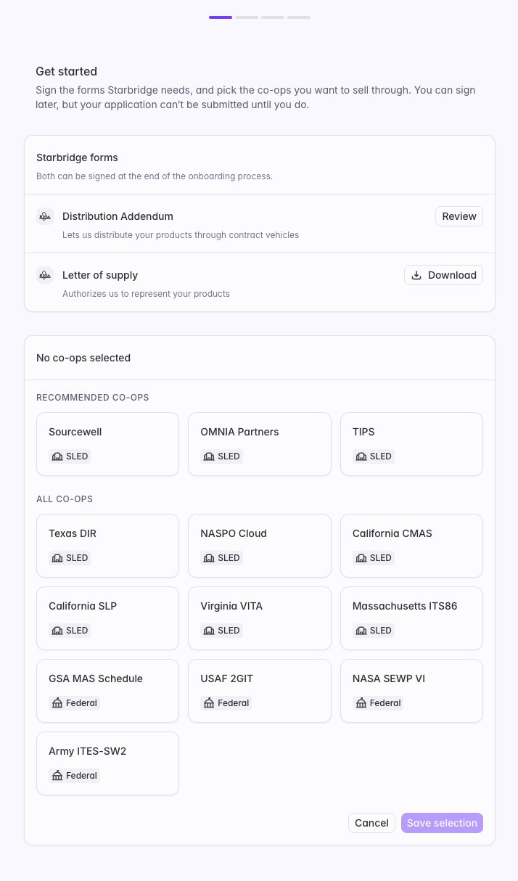Select the Massachusetts ITS86 co-op card
518x881 pixels.
(411, 618)
